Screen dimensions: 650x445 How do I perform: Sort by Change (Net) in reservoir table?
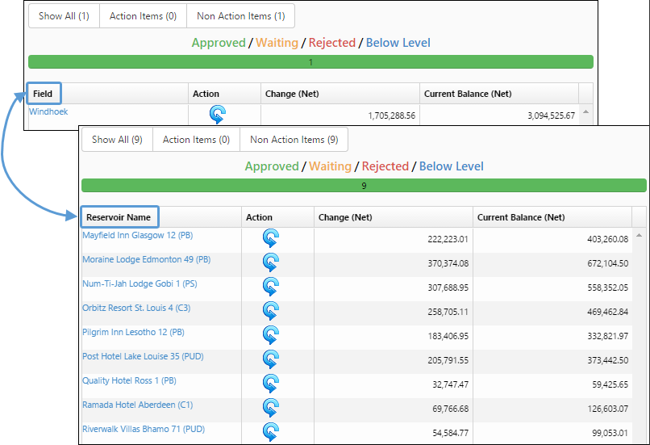click(x=394, y=217)
